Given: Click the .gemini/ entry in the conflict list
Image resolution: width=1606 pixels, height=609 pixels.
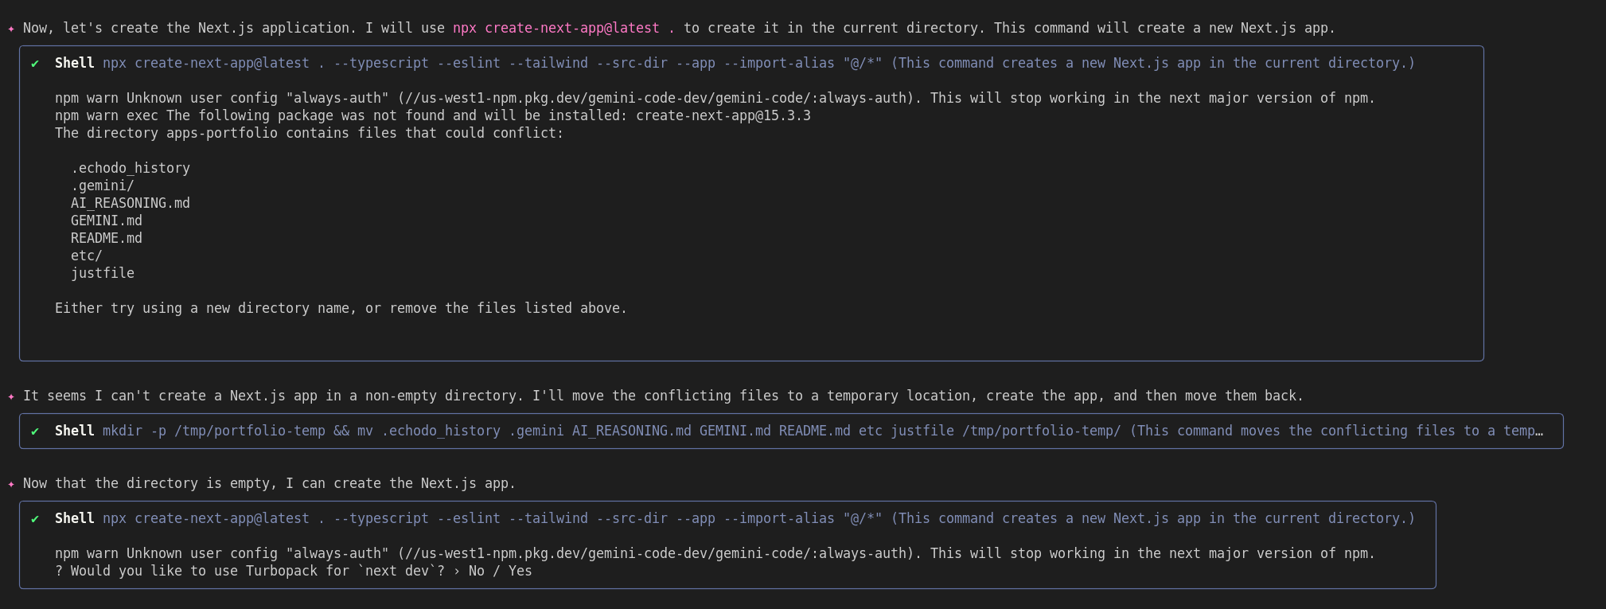Looking at the screenshot, I should 103,185.
